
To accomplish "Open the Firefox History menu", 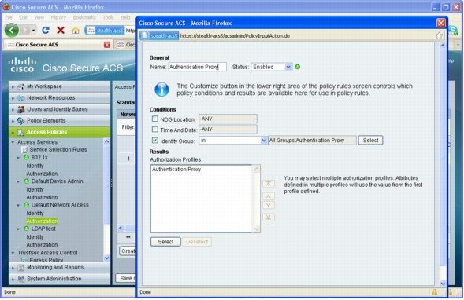I will (58, 17).
